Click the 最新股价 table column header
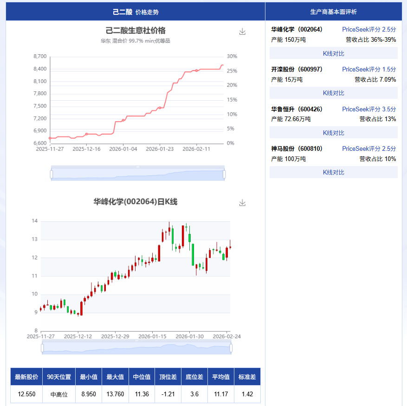This screenshot has height=406, width=407. pos(26,377)
